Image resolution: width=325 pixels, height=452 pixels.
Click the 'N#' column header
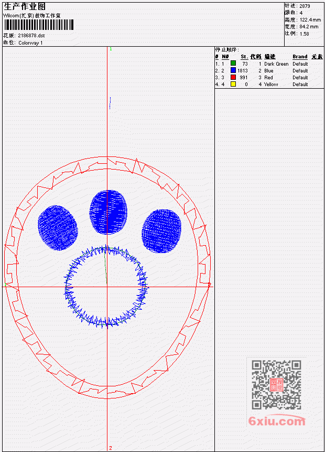tap(225, 57)
